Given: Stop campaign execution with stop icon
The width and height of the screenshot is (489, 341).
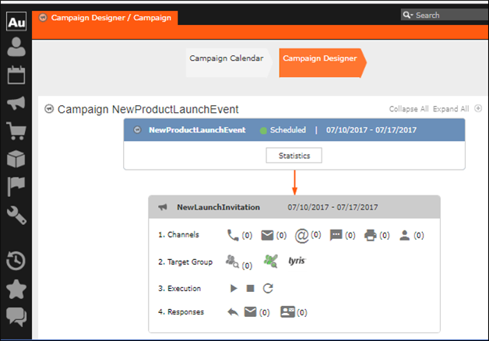Looking at the screenshot, I should 251,288.
